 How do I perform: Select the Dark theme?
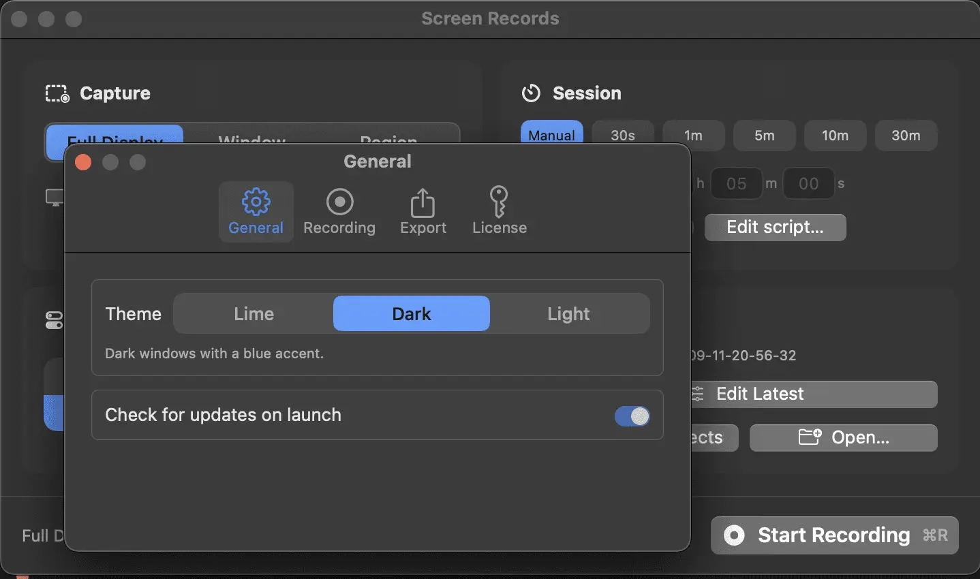point(412,314)
